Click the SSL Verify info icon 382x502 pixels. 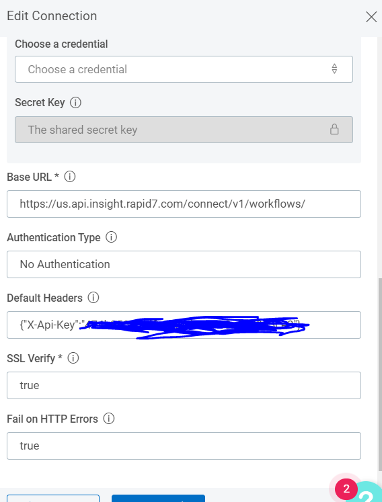coord(73,358)
